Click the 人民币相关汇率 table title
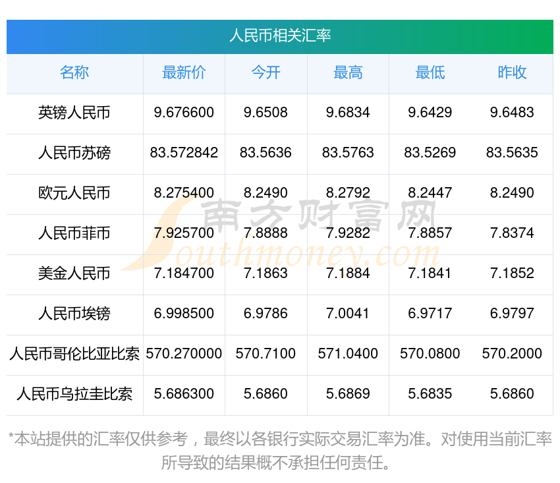 point(280,36)
